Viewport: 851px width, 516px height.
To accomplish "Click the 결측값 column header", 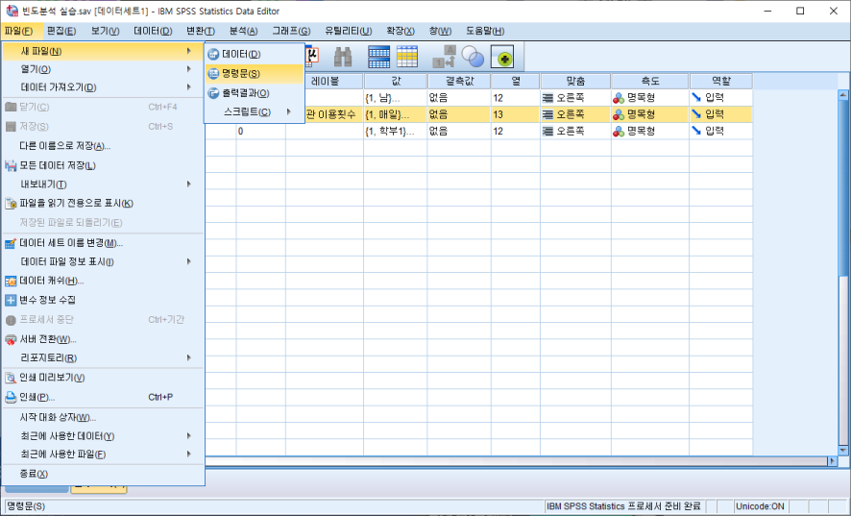I will (x=459, y=81).
